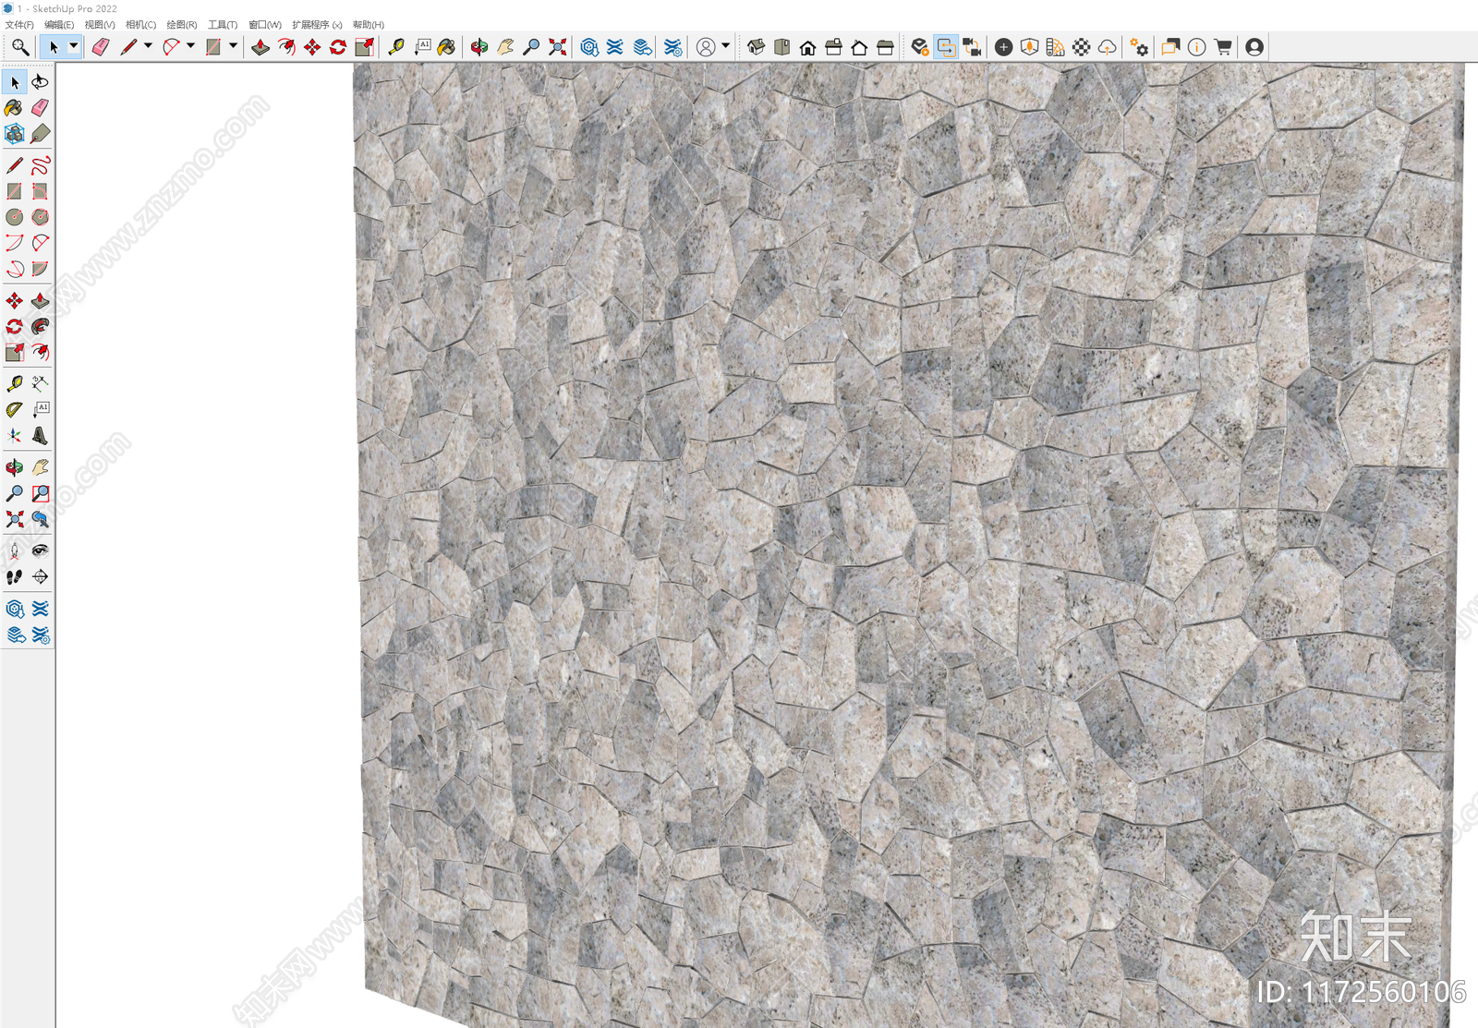
Task: Click the cloud upload icon
Action: [1107, 47]
